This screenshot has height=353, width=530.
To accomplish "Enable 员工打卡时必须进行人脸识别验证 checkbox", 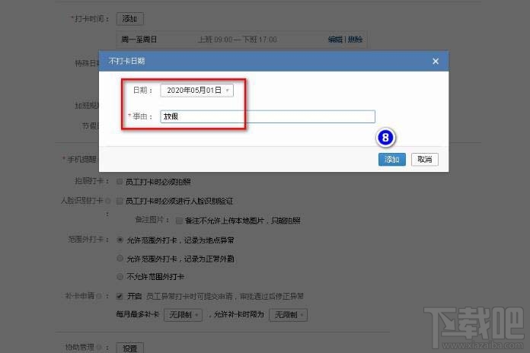I will pyautogui.click(x=120, y=202).
